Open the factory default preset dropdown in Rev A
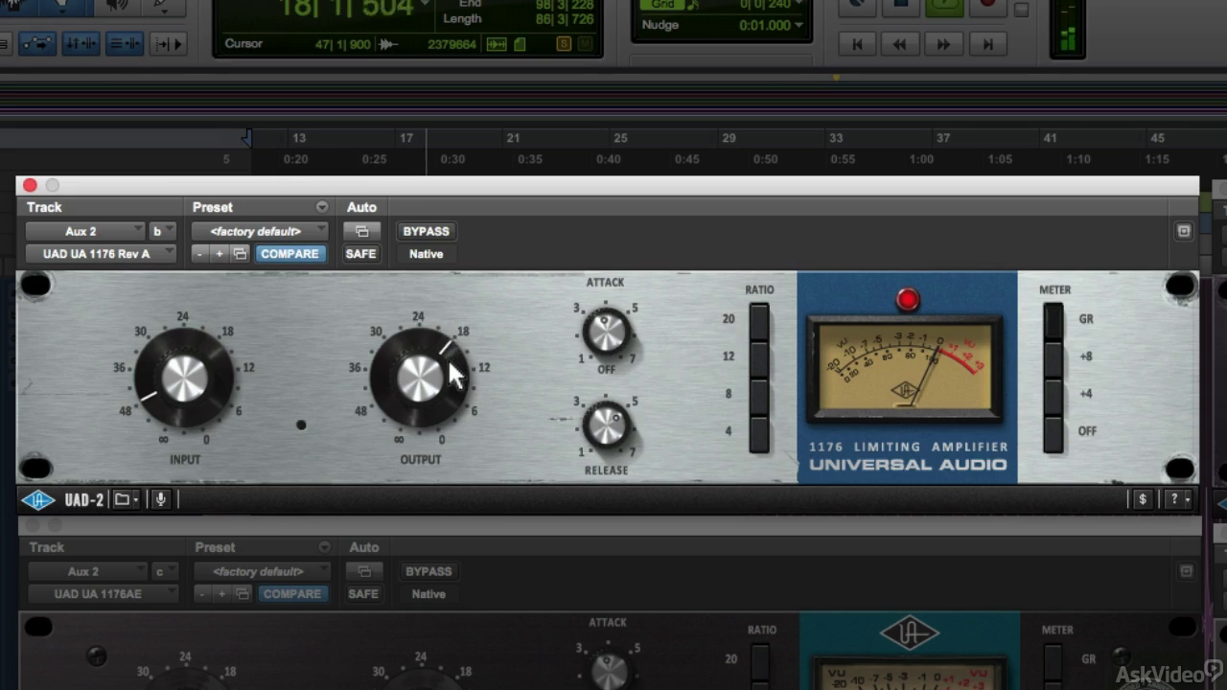This screenshot has width=1227, height=690. tap(260, 231)
